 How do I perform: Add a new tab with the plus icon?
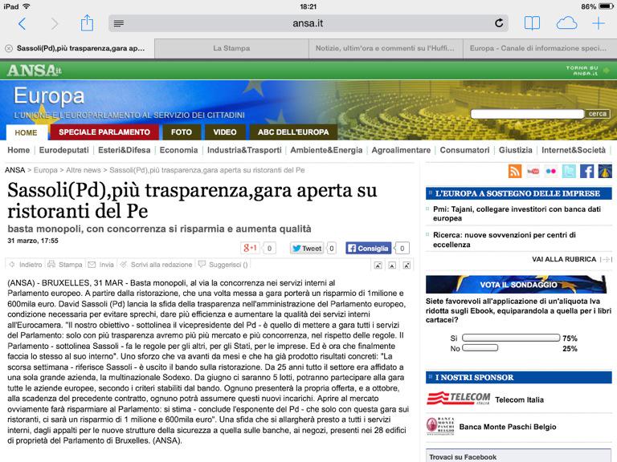click(x=599, y=23)
